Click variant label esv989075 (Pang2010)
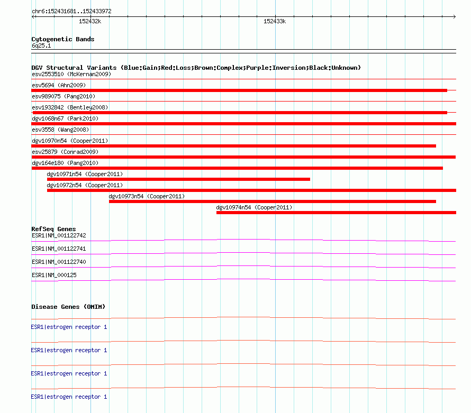471x413 pixels. point(64,96)
